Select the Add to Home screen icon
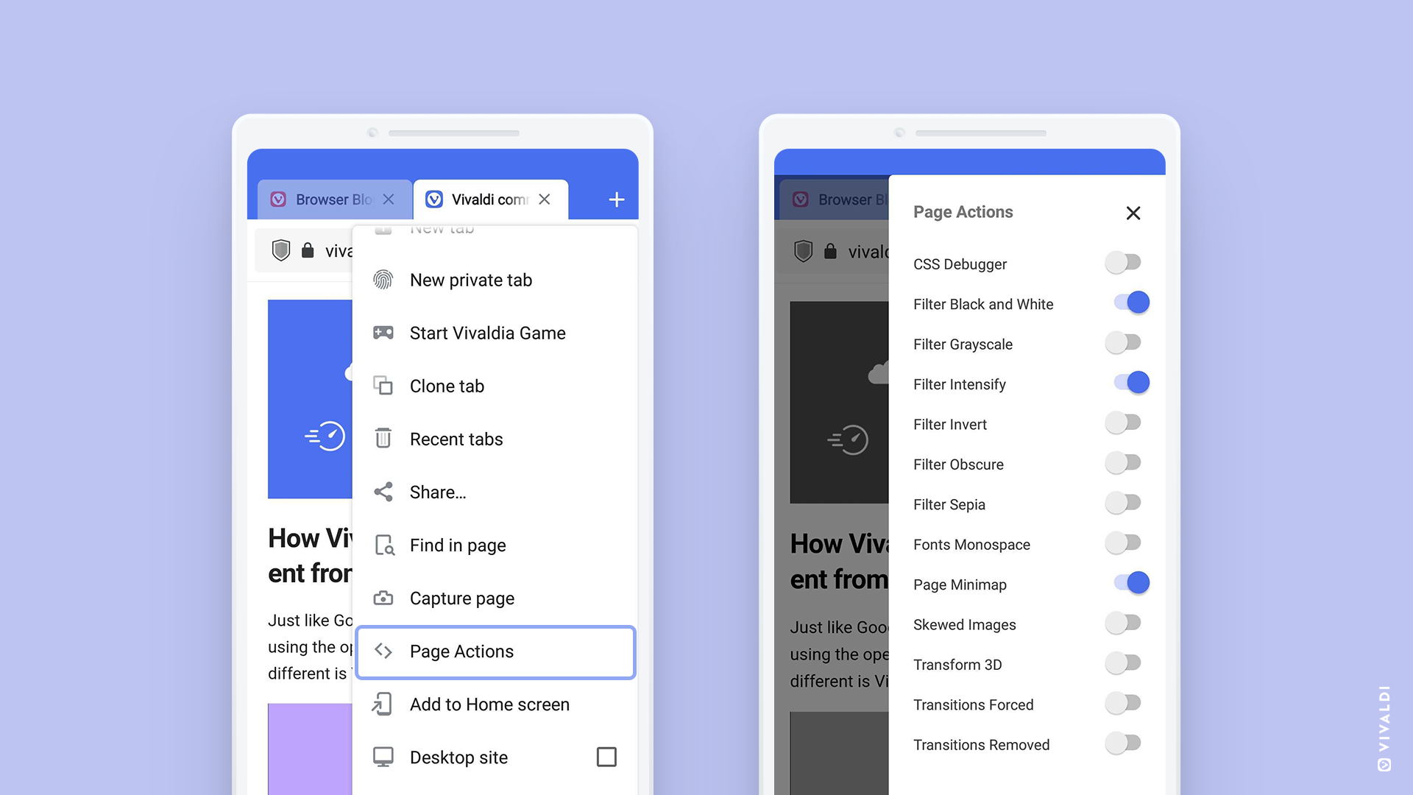This screenshot has width=1413, height=795. click(x=383, y=704)
